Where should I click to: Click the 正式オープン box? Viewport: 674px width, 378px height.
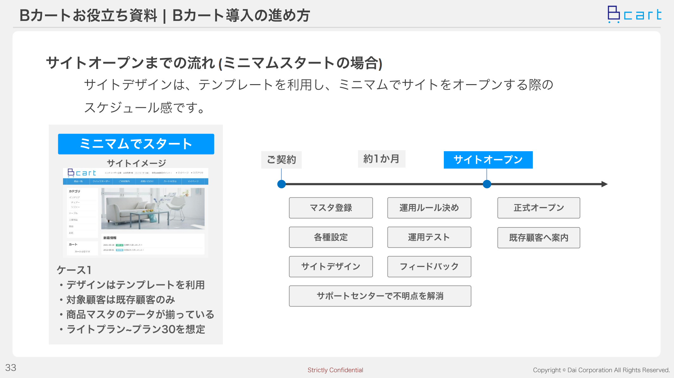coord(539,208)
